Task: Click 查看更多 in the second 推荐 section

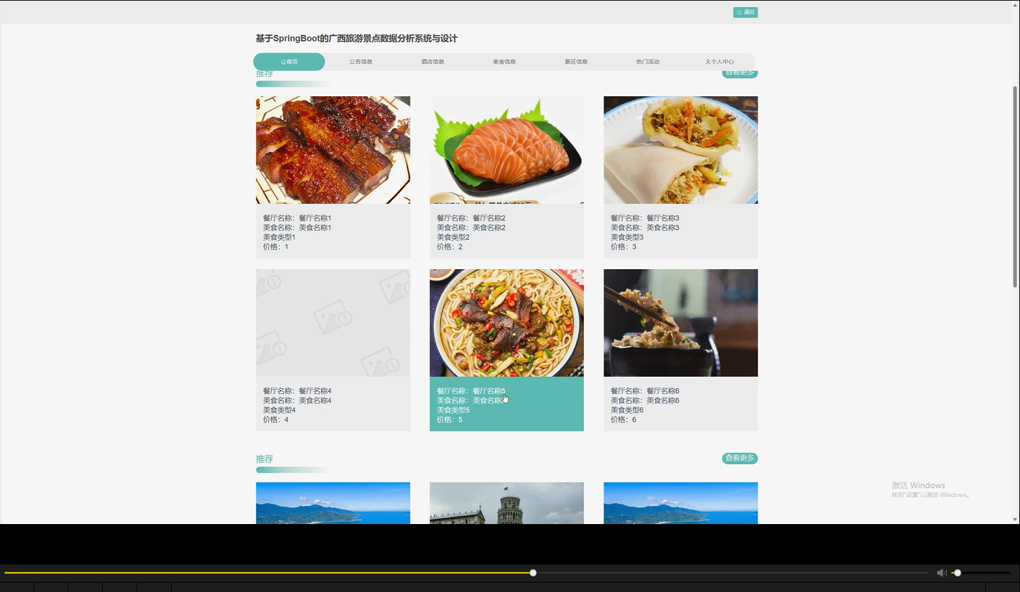Action: click(x=739, y=458)
